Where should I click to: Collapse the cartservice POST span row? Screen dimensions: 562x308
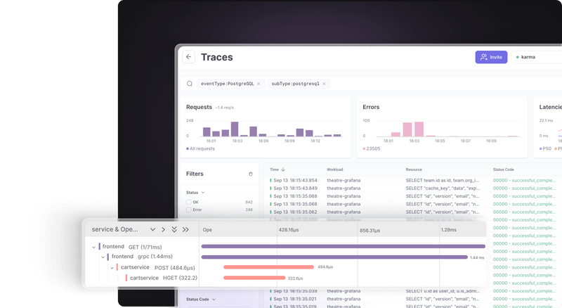(x=112, y=268)
